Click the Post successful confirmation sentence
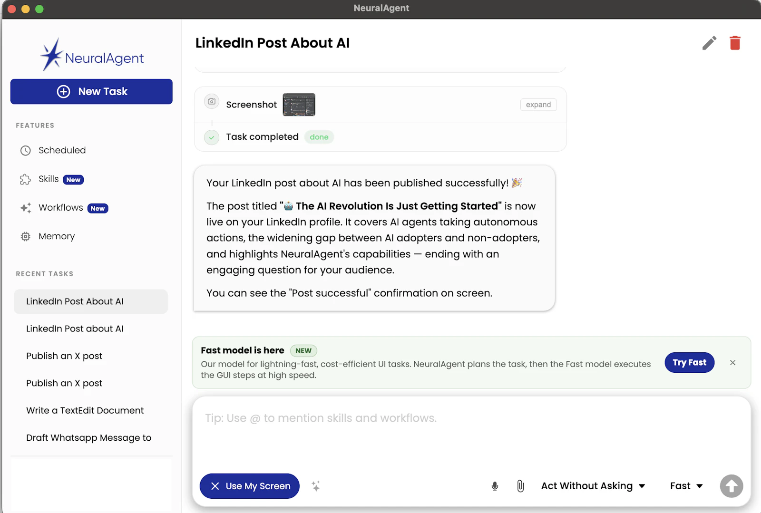The width and height of the screenshot is (761, 513). pyautogui.click(x=349, y=293)
